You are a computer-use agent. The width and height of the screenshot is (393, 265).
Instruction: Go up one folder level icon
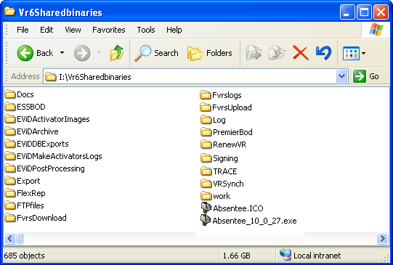117,53
